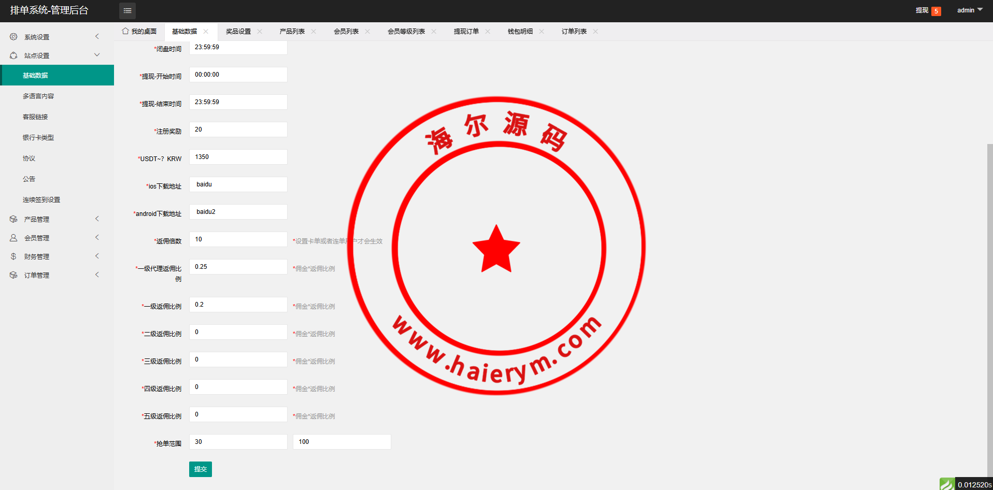Screen dimensions: 993x490
Task: Switch to the 提现订单 tab
Action: coord(466,32)
